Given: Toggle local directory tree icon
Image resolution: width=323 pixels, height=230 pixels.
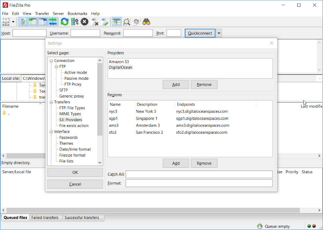Looking at the screenshot, I should (x=33, y=22).
